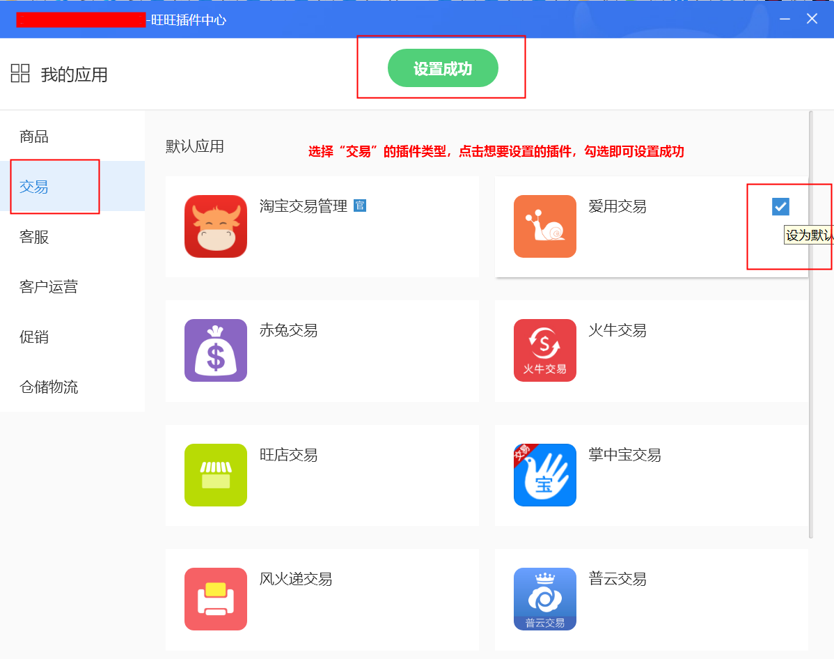Select the 掌中宝交易 hand icon
Image resolution: width=834 pixels, height=659 pixels.
pyautogui.click(x=544, y=475)
